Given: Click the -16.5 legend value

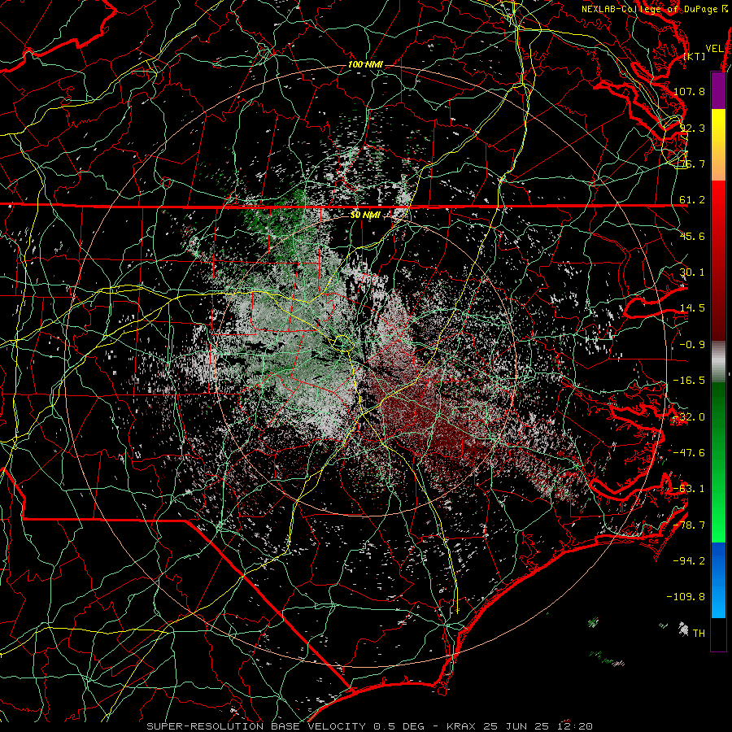Looking at the screenshot, I should 689,381.
